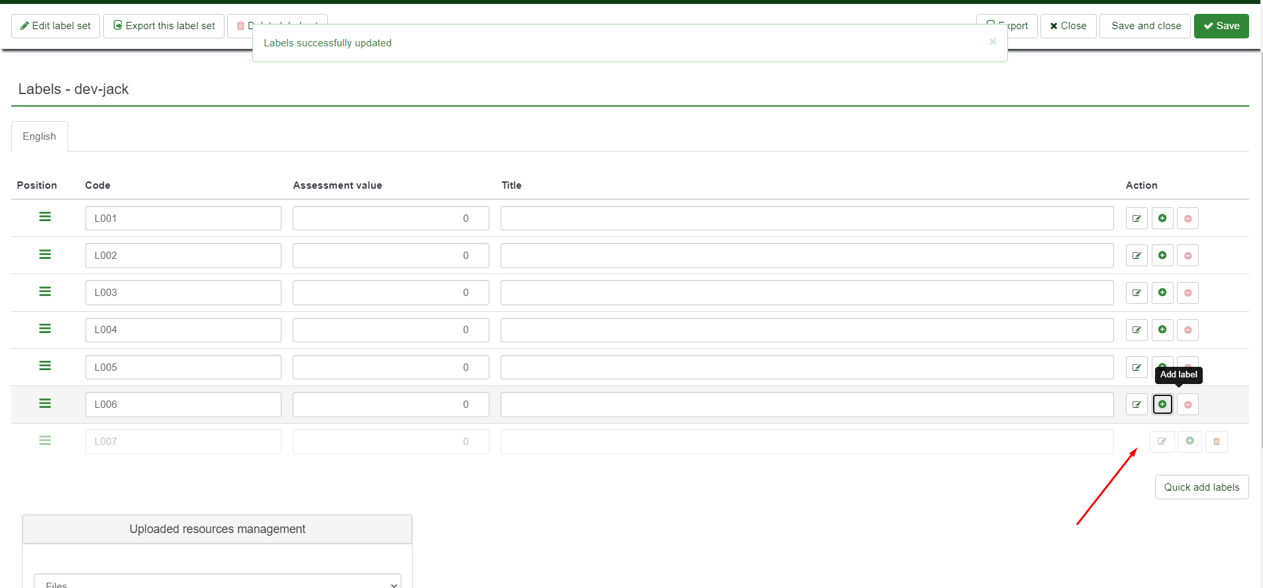Delete label L006 with the red minus icon

click(x=1188, y=405)
